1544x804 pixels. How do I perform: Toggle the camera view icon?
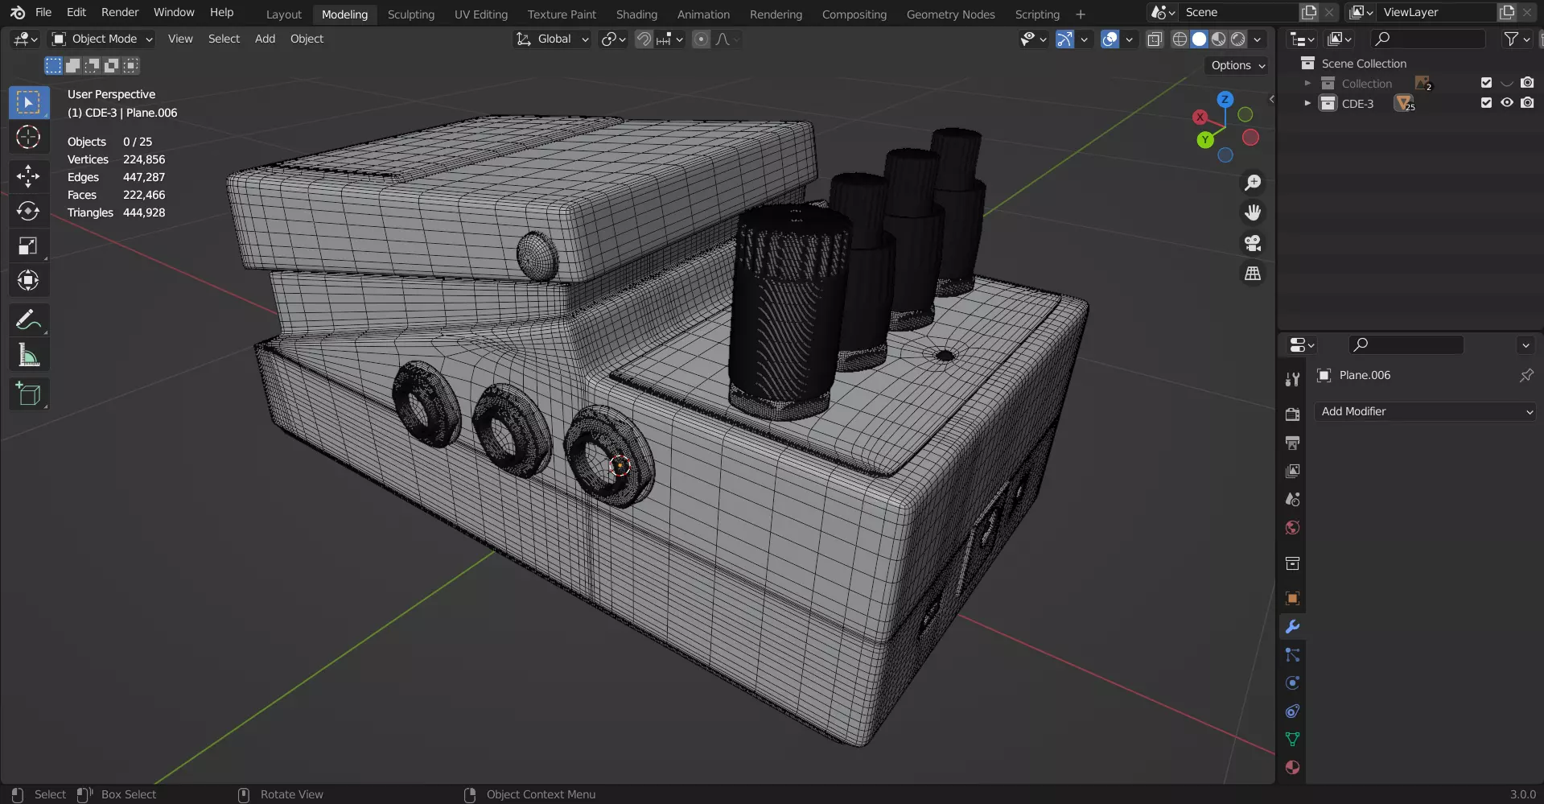1253,243
